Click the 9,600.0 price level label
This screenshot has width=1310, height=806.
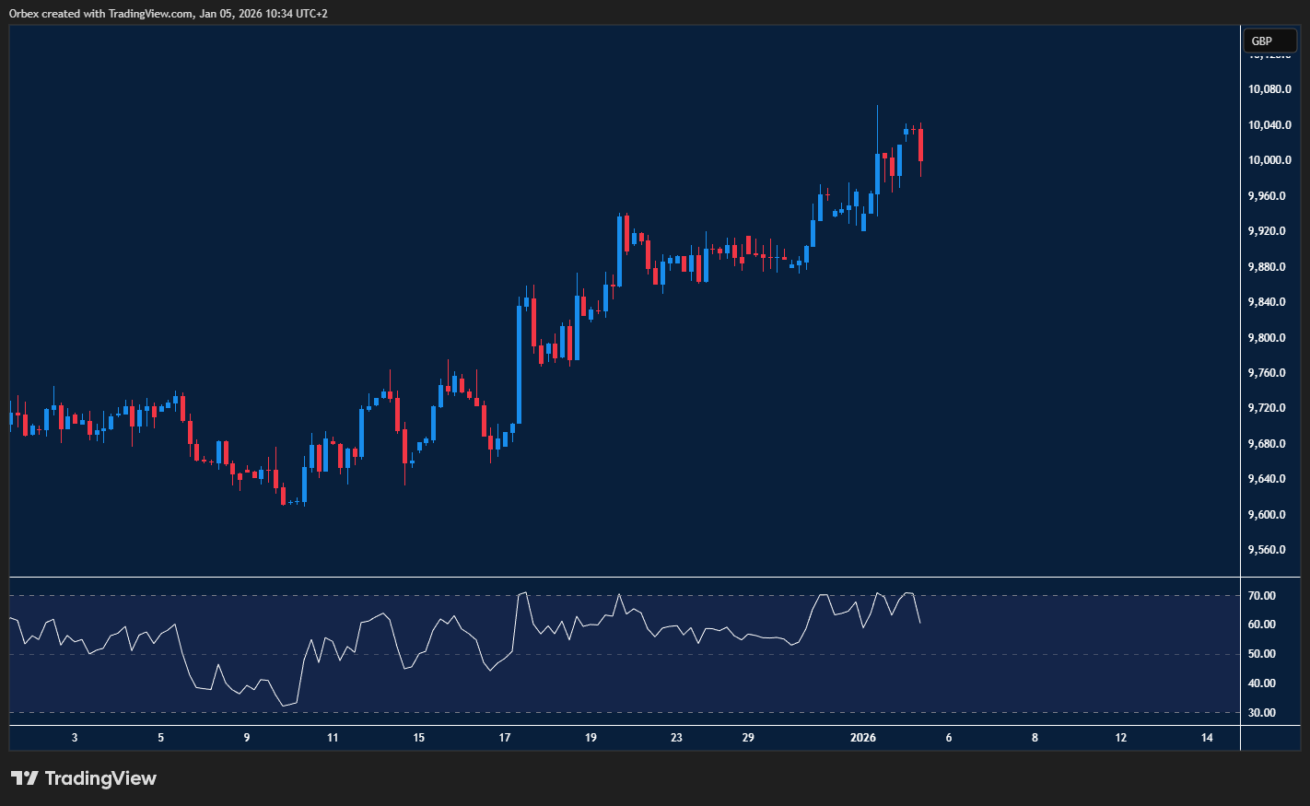tap(1269, 515)
